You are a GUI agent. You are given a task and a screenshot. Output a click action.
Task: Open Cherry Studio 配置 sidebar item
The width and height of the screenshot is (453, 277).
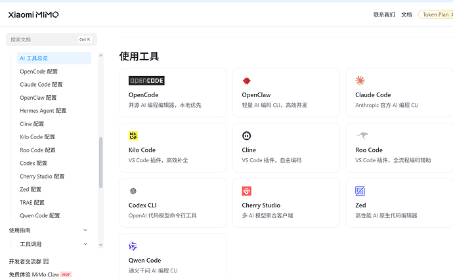(x=42, y=176)
